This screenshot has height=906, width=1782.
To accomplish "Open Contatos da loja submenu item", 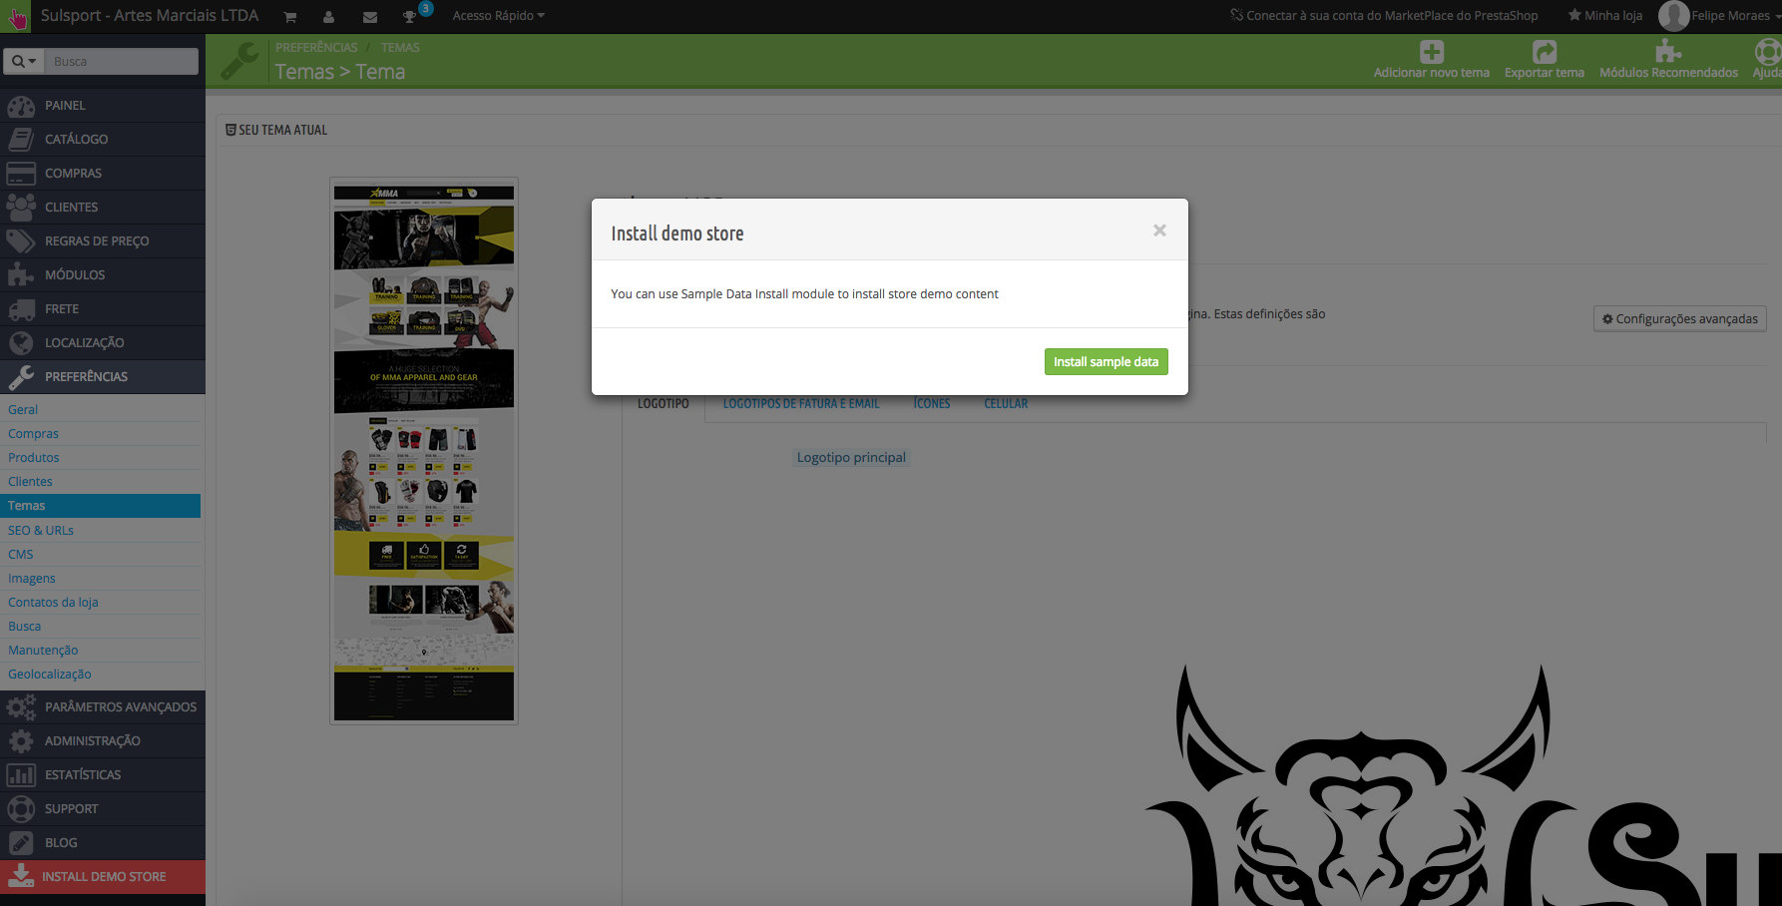I will pos(53,602).
